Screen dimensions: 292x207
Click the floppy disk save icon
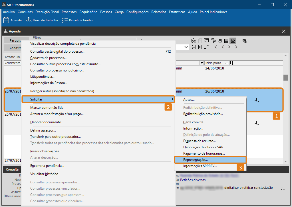tap(194, 47)
